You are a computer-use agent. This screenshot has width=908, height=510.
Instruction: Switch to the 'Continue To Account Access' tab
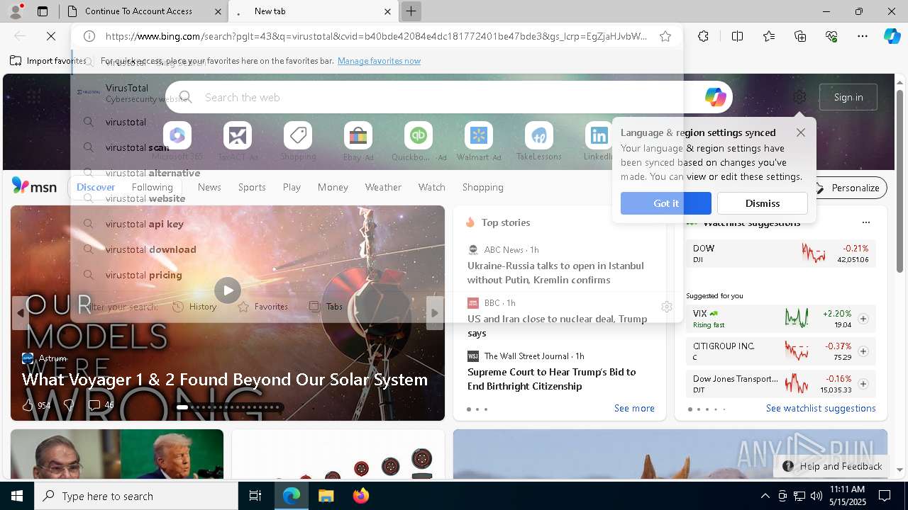(139, 11)
